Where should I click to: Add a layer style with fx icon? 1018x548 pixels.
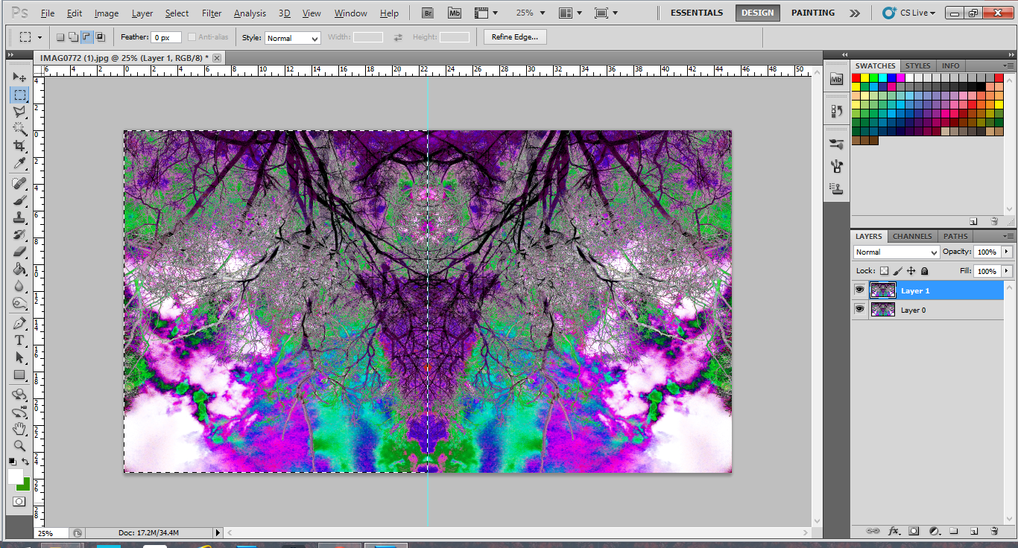[894, 531]
